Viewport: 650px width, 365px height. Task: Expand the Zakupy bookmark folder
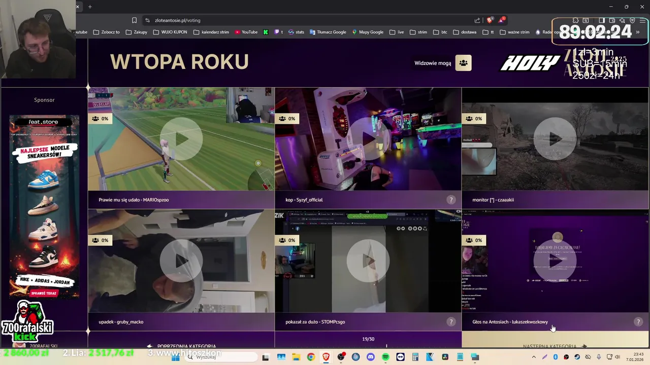(136, 32)
